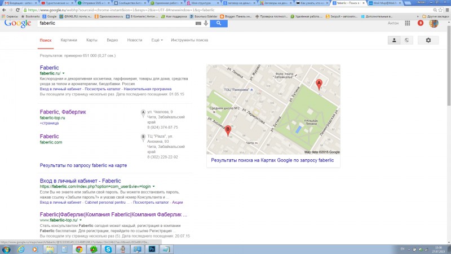Click the EN language indicator in system tray

tap(403, 249)
